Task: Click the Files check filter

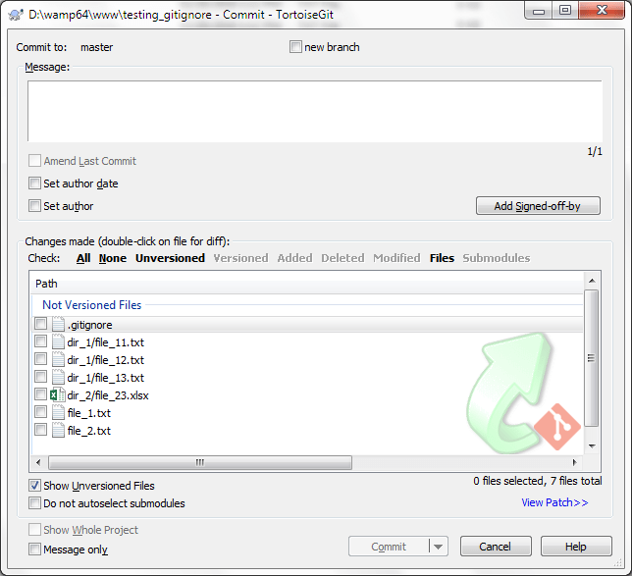Action: pyautogui.click(x=442, y=258)
